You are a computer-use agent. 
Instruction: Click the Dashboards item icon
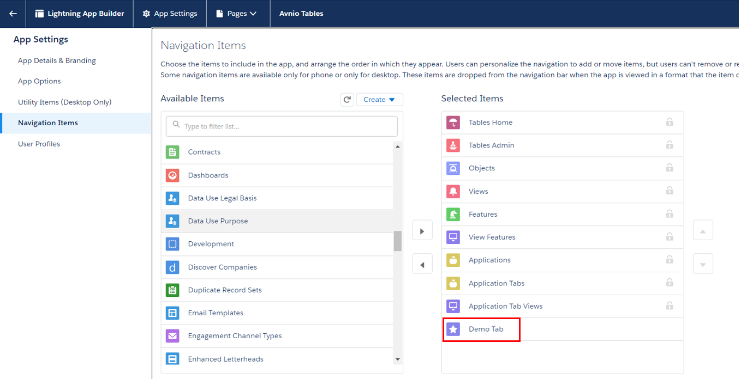point(172,175)
